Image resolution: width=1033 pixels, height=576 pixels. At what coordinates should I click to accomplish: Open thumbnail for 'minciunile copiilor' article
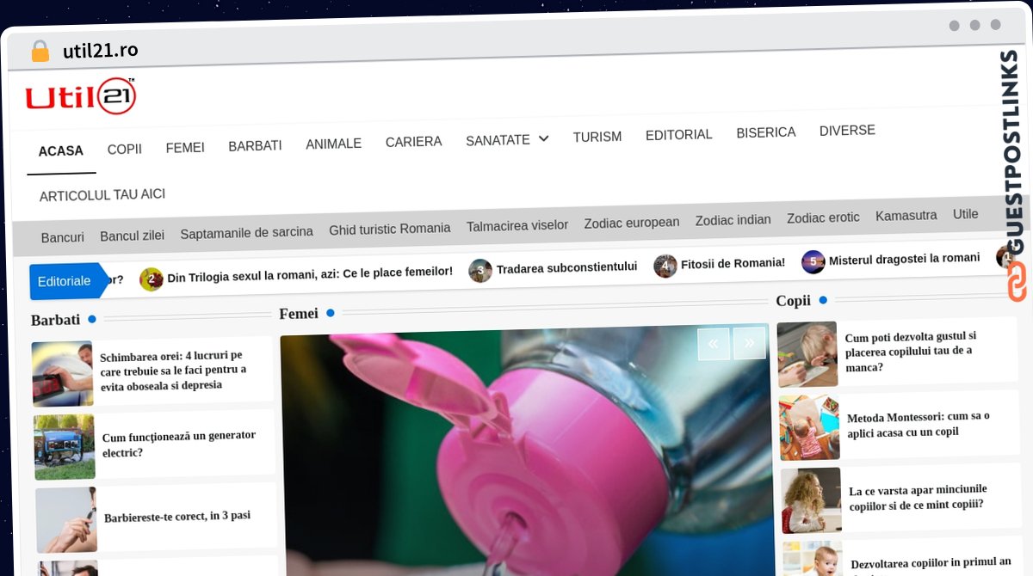(811, 500)
